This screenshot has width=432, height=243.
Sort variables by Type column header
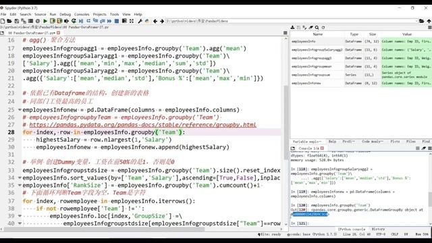[x=354, y=34]
